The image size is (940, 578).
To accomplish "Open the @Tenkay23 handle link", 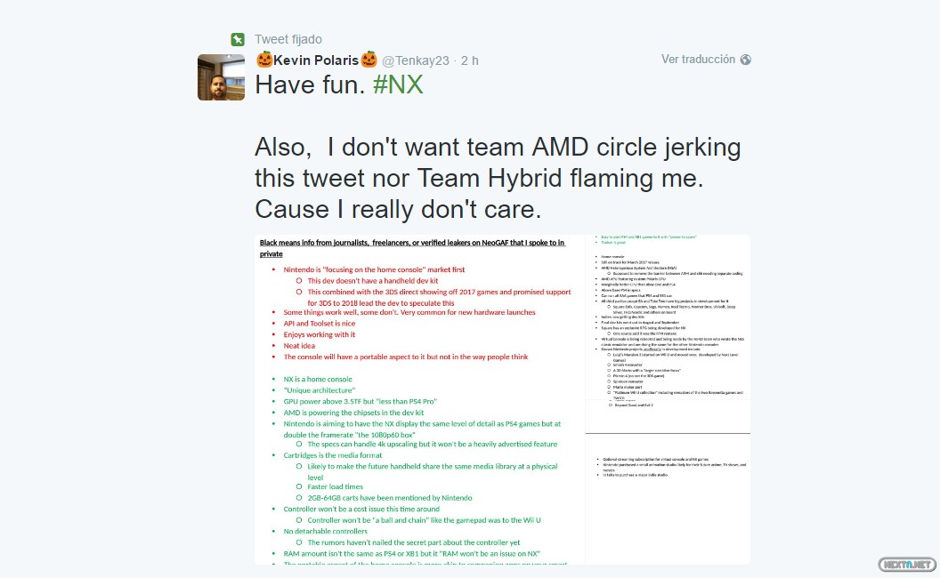I will coord(417,60).
